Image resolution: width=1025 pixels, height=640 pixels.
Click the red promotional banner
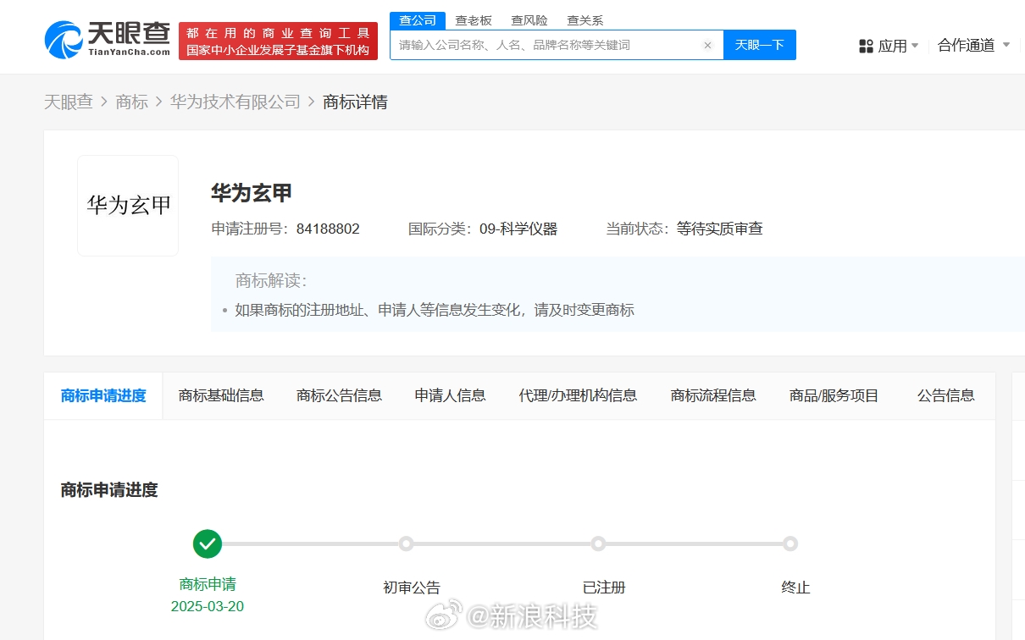point(278,41)
